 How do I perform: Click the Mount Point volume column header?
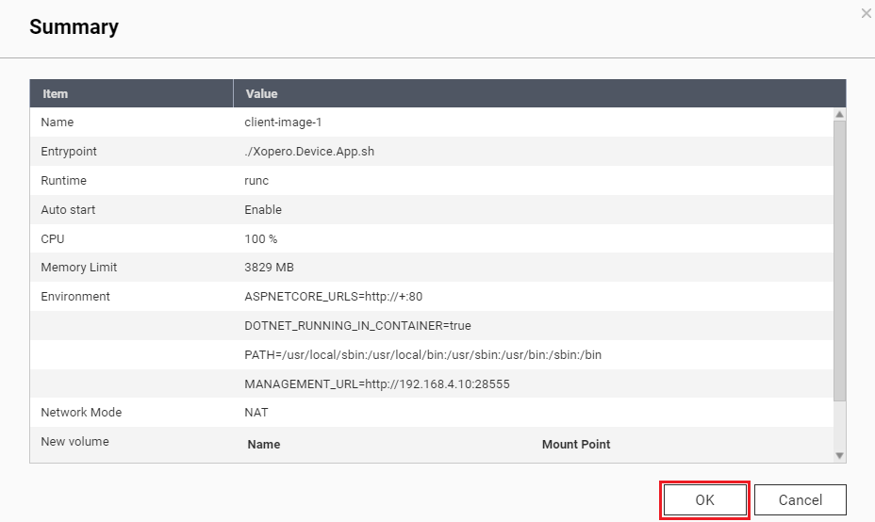tap(576, 445)
